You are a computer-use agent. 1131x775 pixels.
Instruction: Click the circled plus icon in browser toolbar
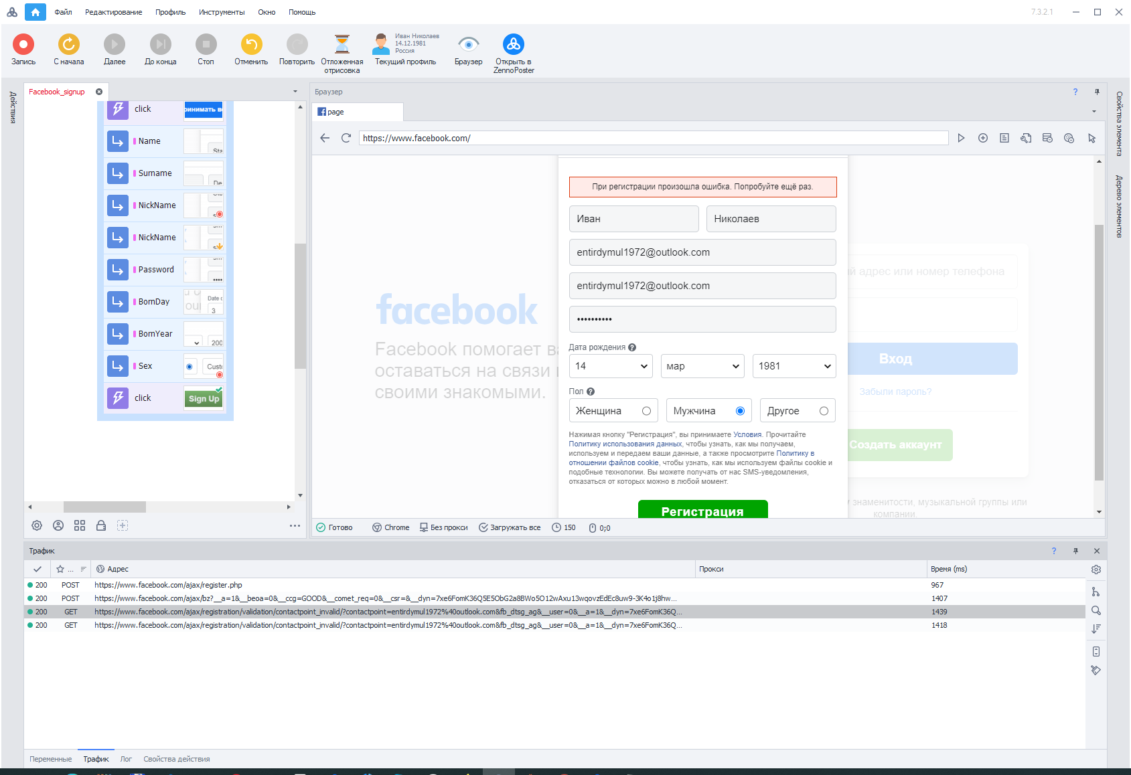pos(983,138)
